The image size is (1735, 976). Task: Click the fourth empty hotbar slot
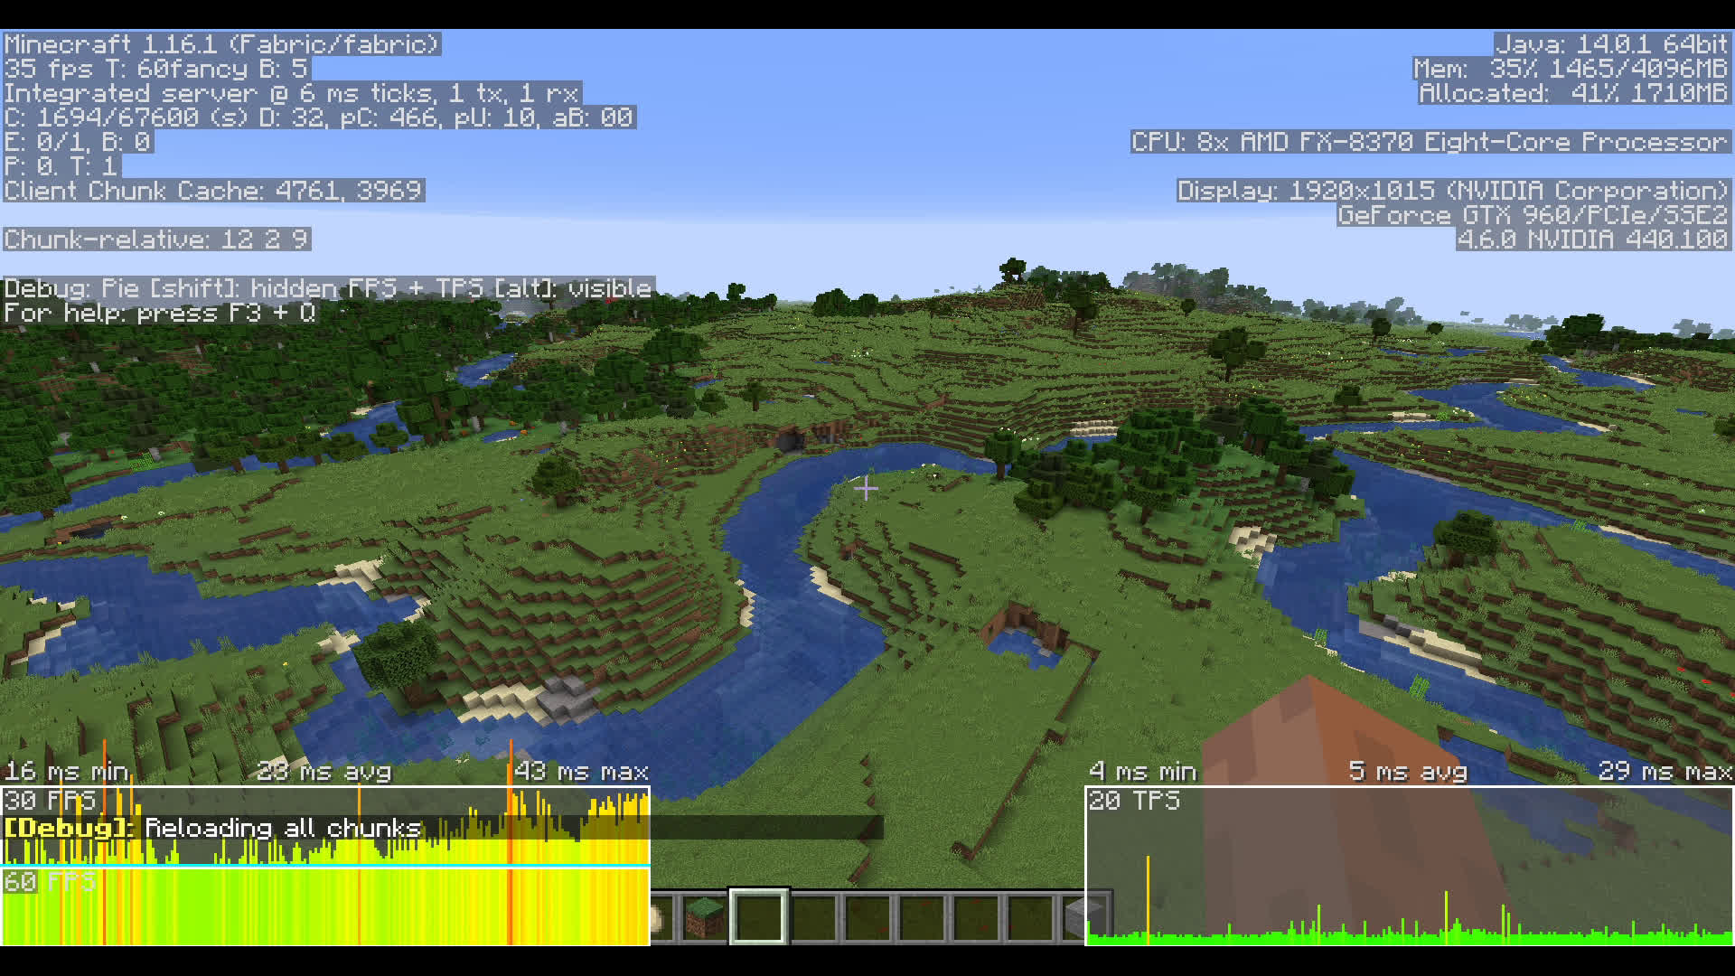pyautogui.click(x=813, y=917)
